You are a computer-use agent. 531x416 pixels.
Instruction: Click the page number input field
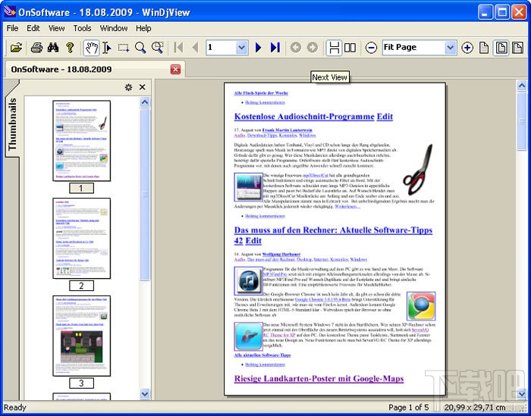coord(221,47)
